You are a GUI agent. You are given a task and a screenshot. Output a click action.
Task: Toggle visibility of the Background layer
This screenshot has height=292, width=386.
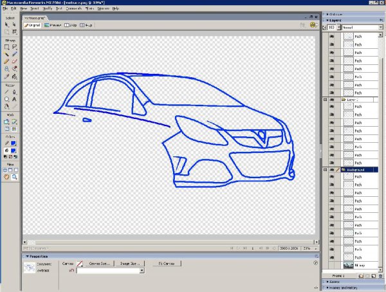click(333, 169)
